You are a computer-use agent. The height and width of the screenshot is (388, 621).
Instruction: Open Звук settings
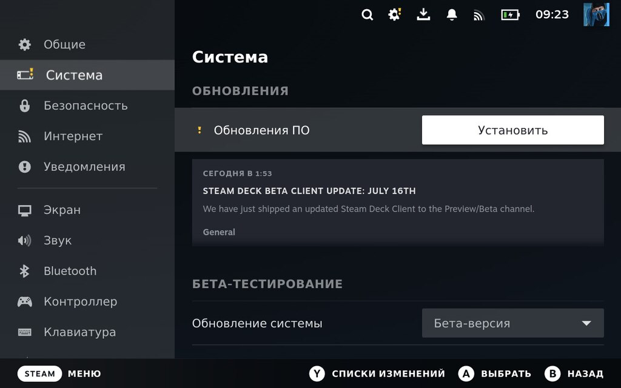pos(87,240)
